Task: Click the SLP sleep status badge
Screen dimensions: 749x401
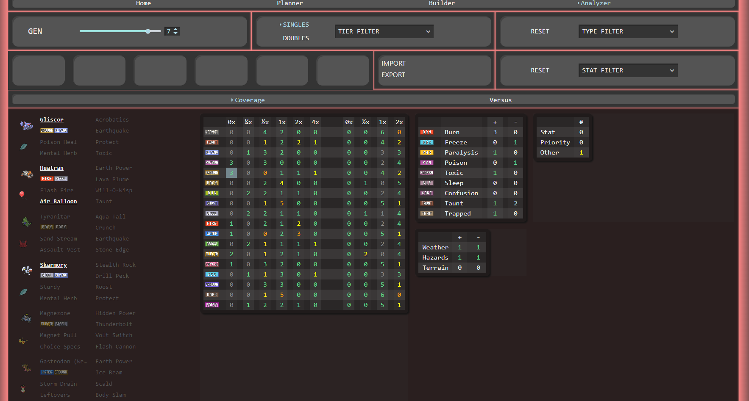Action: tap(427, 183)
